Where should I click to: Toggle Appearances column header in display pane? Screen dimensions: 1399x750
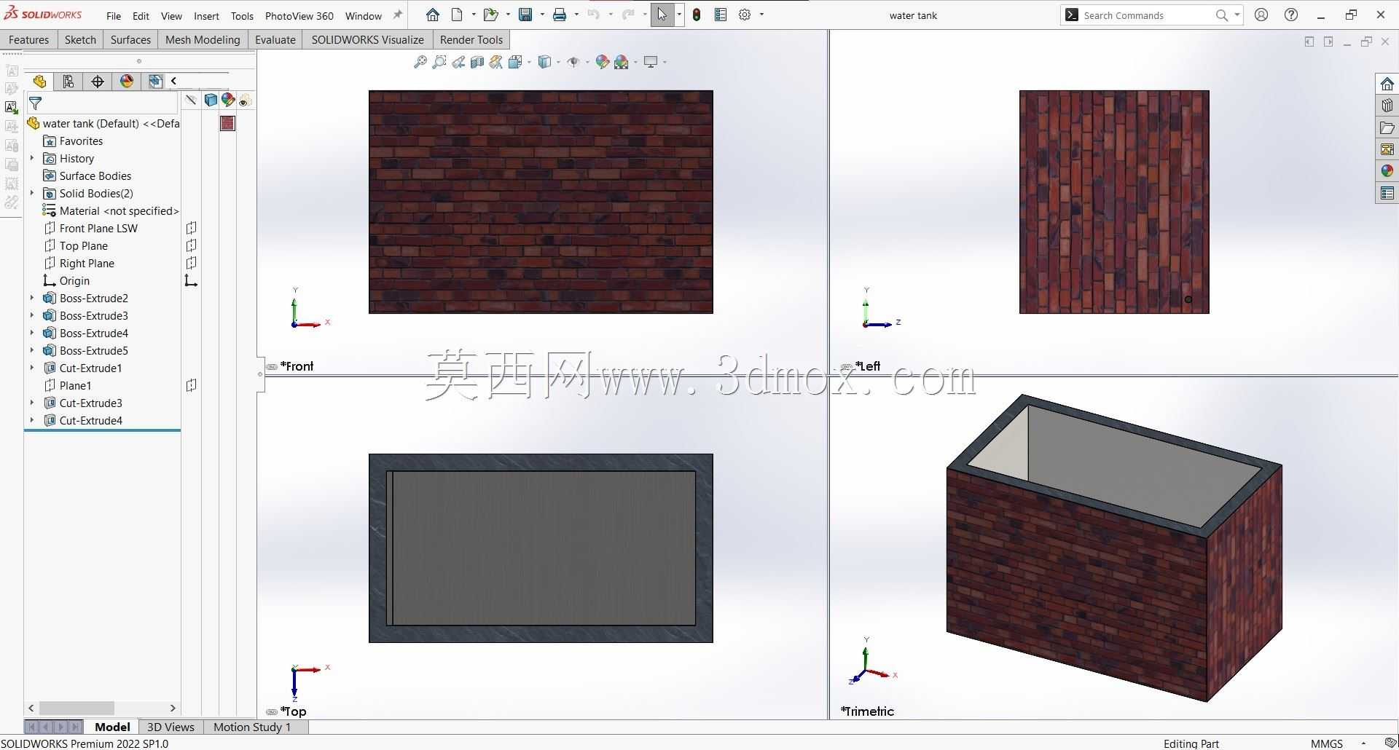(228, 100)
